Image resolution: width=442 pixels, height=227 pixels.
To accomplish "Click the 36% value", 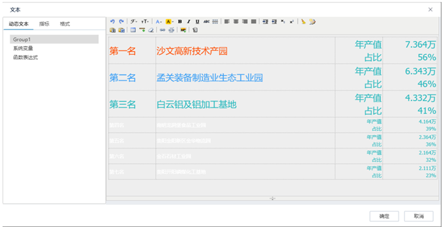I will point(431,144).
